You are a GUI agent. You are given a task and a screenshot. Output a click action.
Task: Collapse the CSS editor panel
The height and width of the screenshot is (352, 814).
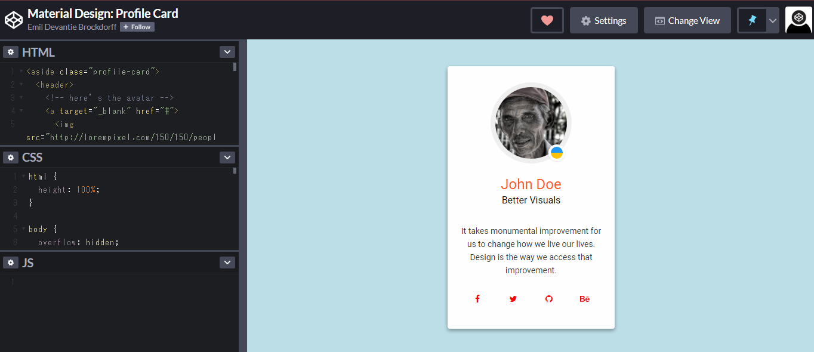(227, 157)
